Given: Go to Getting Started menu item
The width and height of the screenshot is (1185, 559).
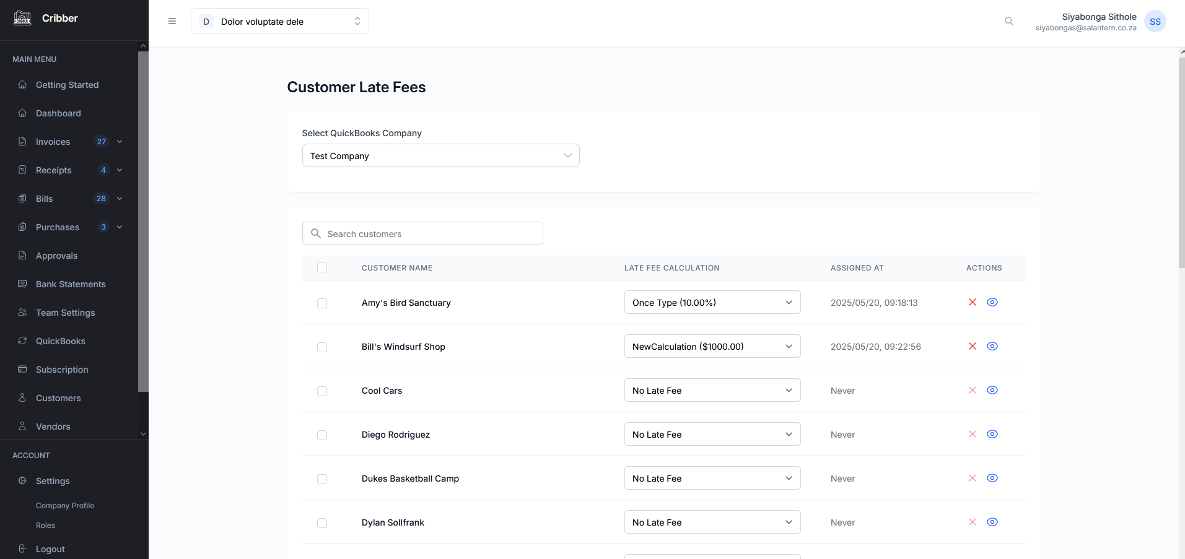Looking at the screenshot, I should point(68,85).
